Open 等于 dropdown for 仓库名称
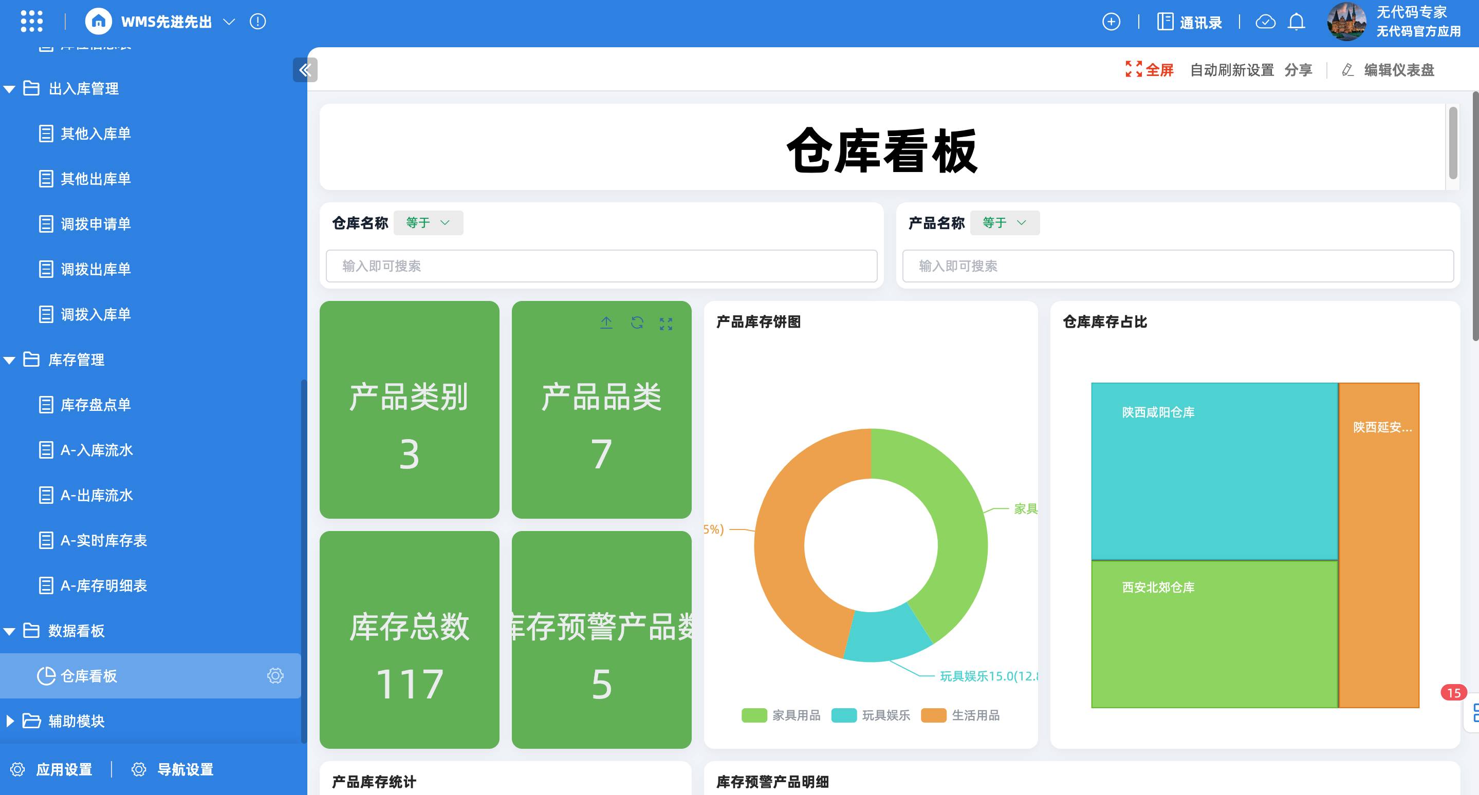This screenshot has width=1479, height=795. tap(428, 222)
